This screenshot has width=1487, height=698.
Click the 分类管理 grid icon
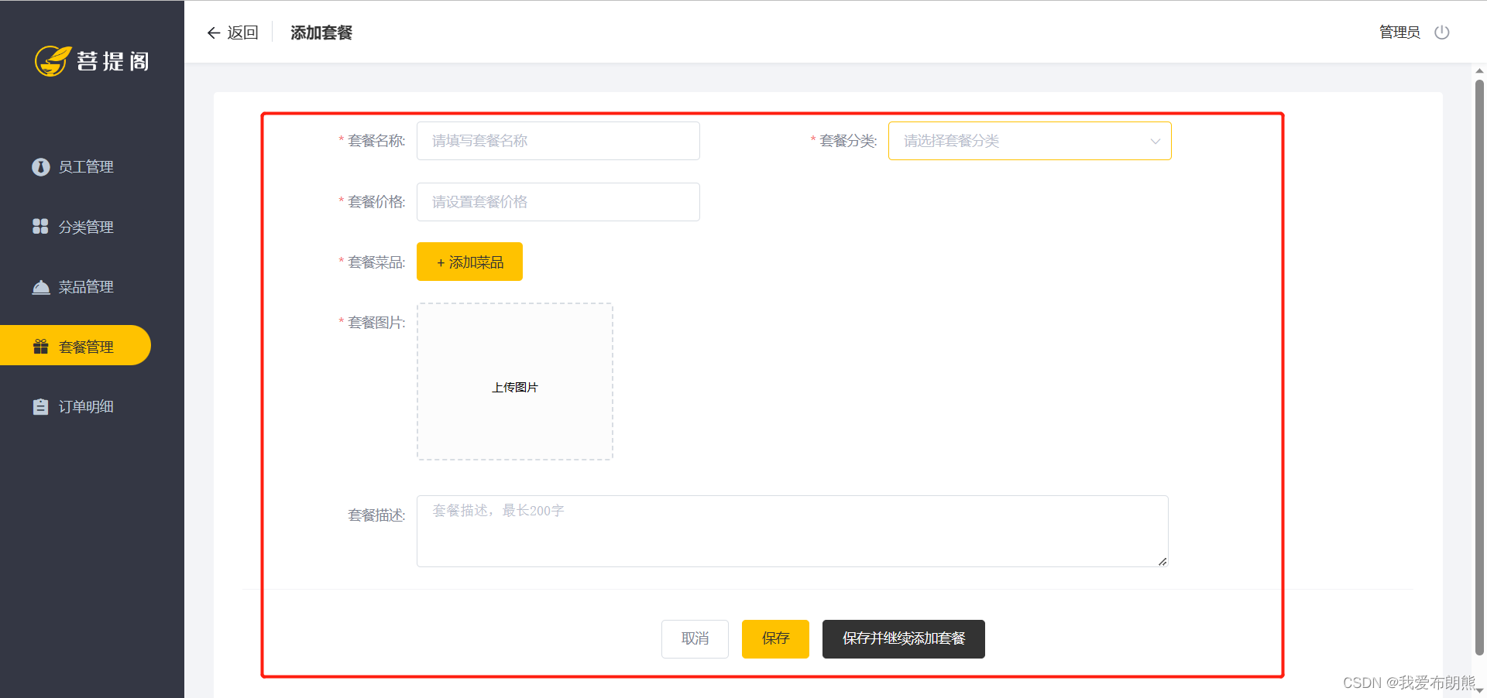[41, 227]
